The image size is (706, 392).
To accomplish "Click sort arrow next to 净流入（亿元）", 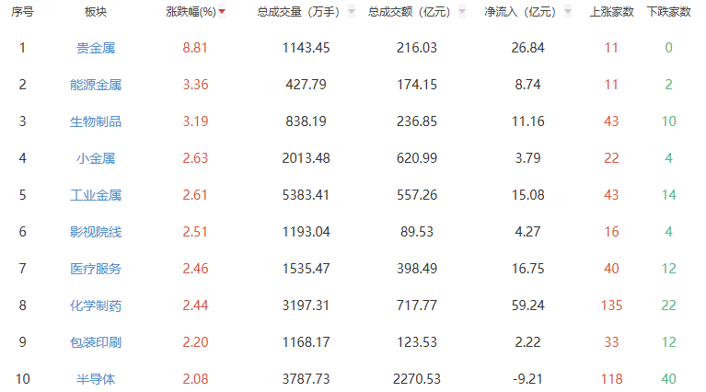I will click(567, 12).
